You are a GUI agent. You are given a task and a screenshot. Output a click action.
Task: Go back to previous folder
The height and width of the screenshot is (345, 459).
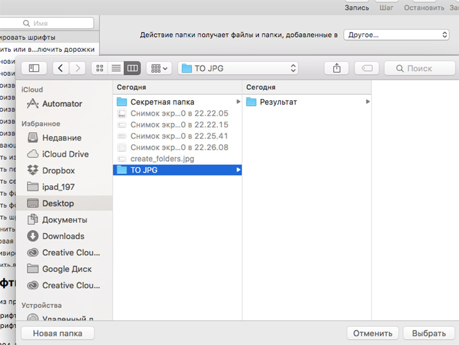tap(60, 68)
